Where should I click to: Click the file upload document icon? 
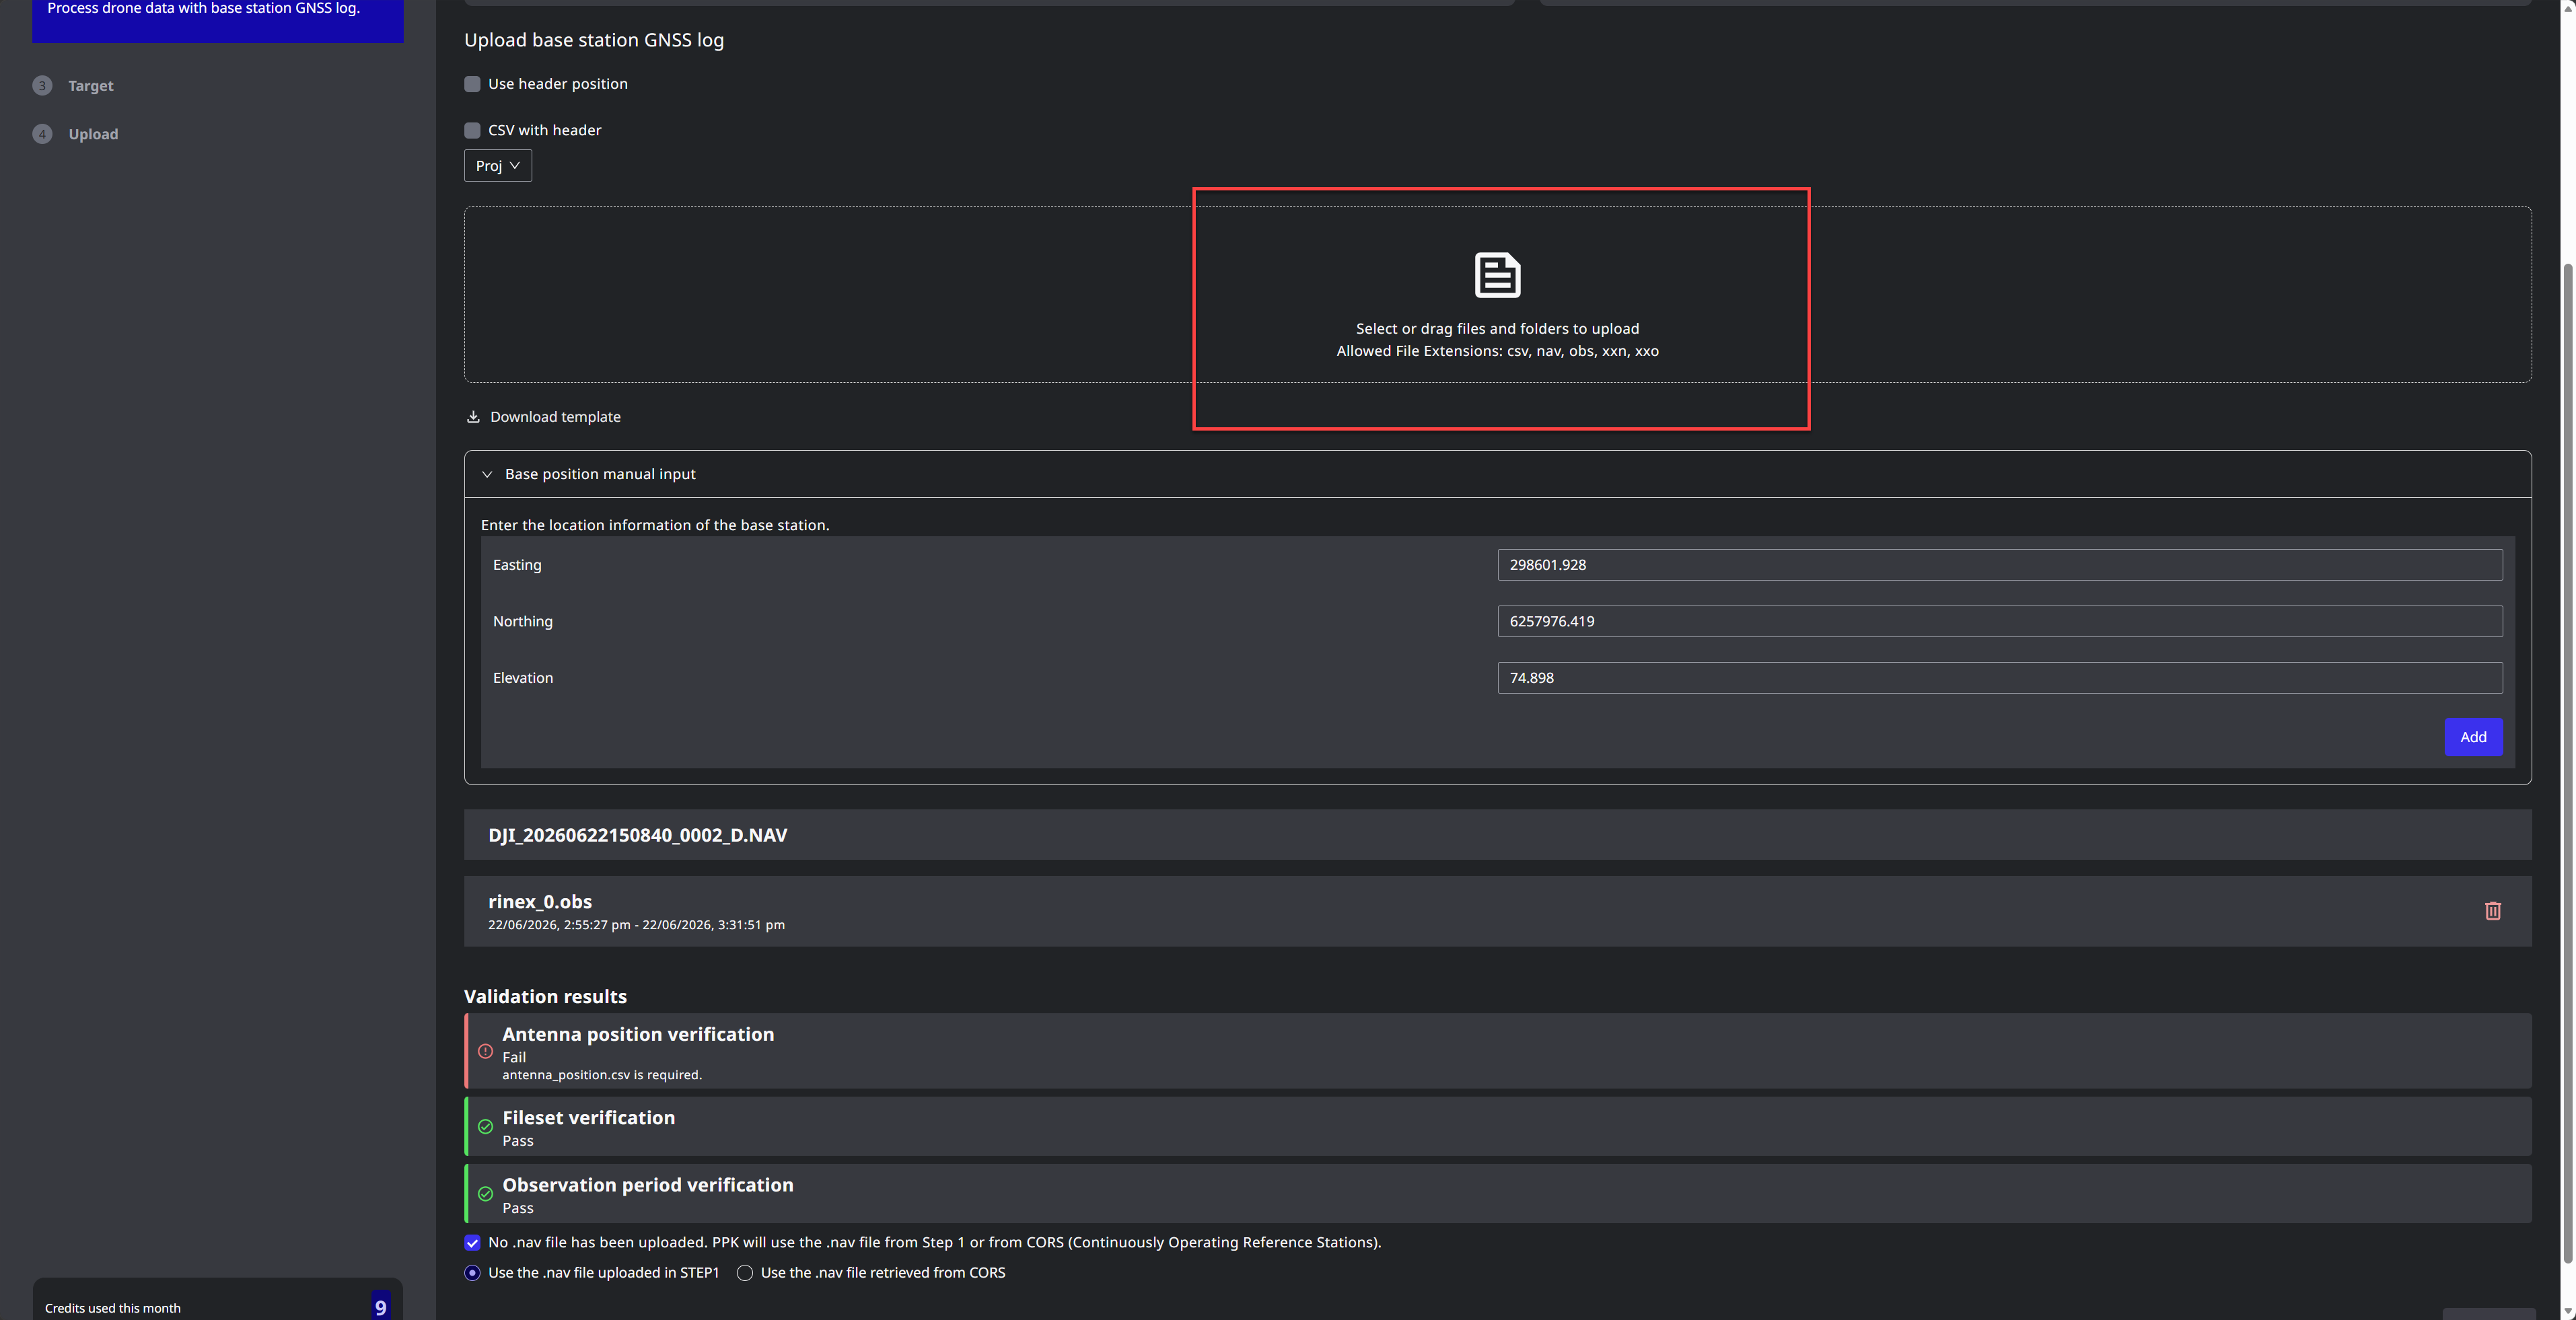coord(1497,275)
